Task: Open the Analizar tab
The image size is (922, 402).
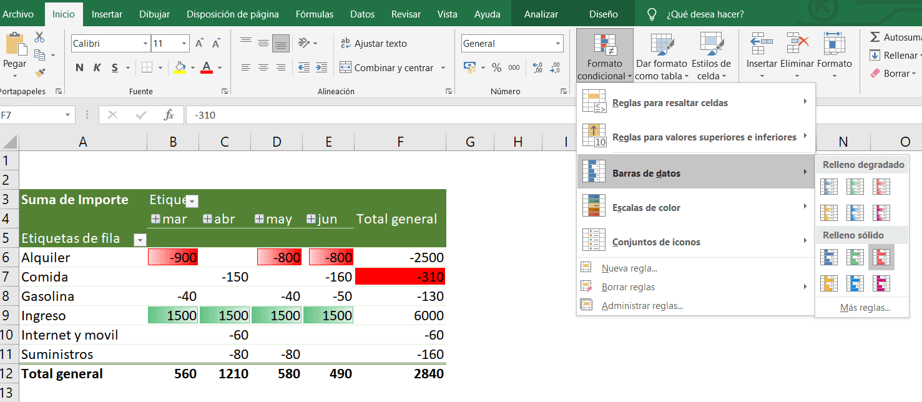Action: pyautogui.click(x=541, y=14)
